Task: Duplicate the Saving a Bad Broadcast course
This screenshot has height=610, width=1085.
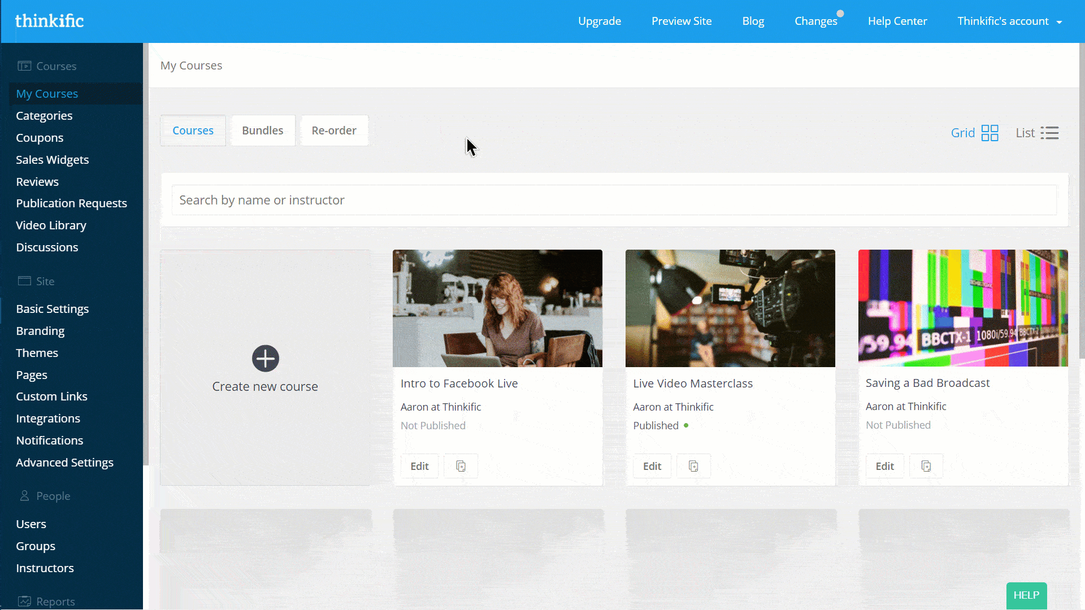Action: point(926,466)
